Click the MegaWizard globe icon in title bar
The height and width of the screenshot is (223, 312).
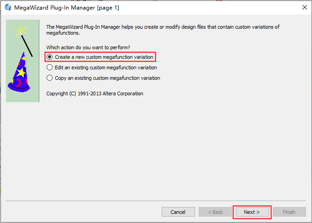[8, 7]
